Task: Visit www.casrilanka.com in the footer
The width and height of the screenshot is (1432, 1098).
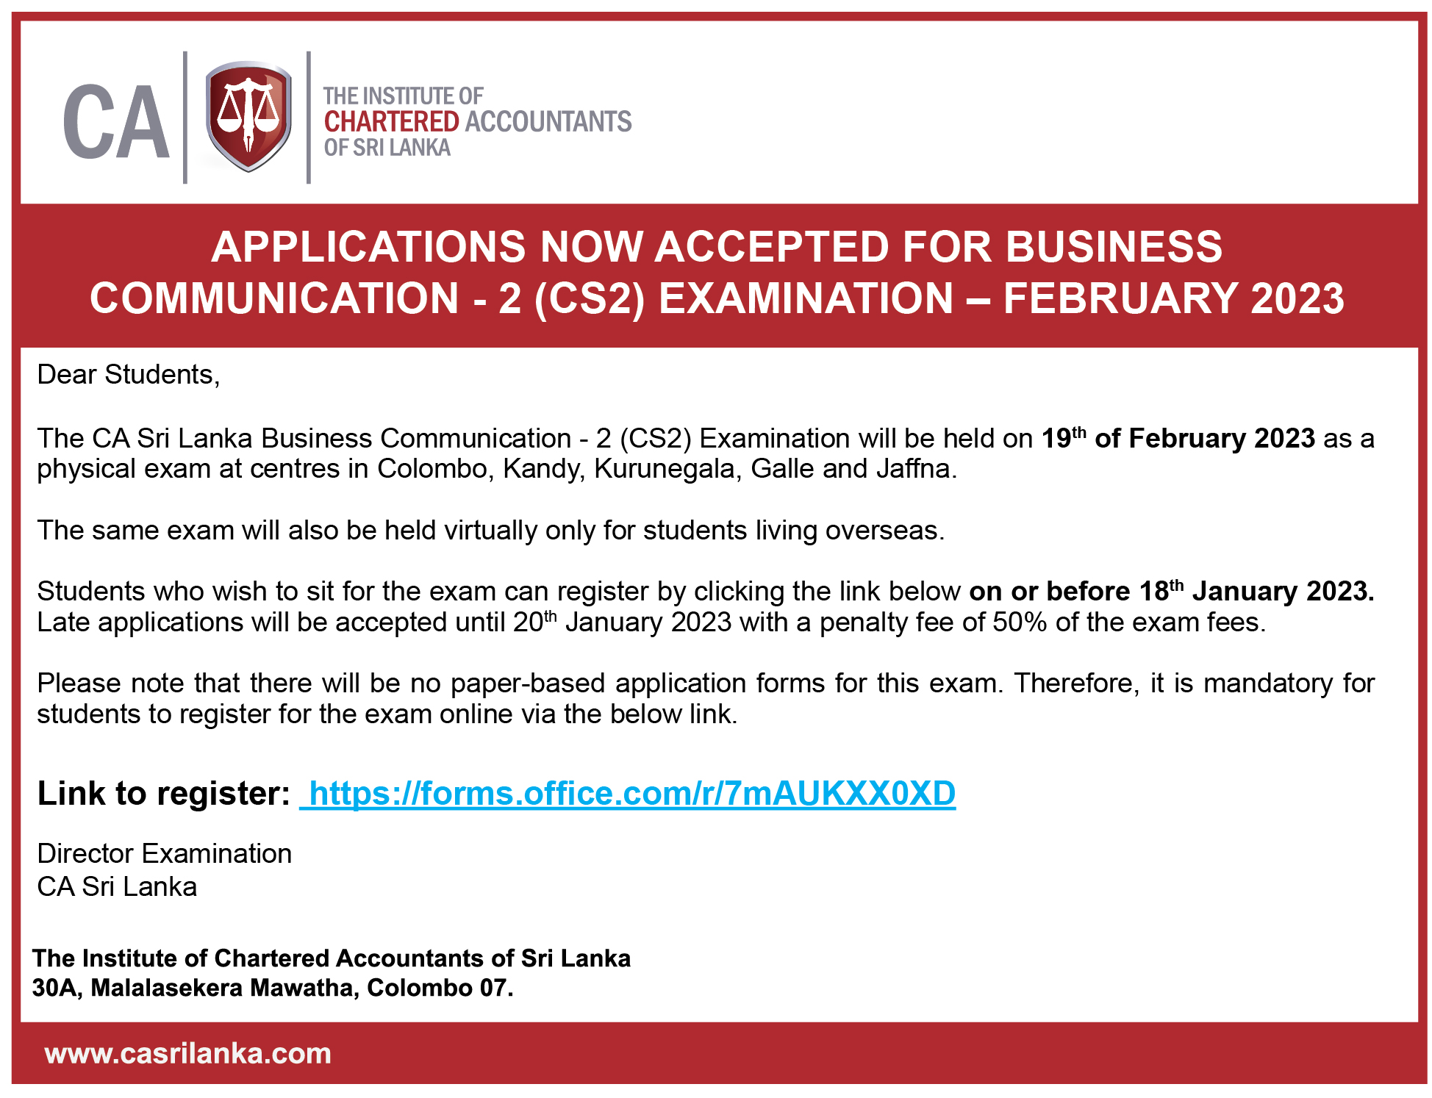Action: coord(187,1053)
